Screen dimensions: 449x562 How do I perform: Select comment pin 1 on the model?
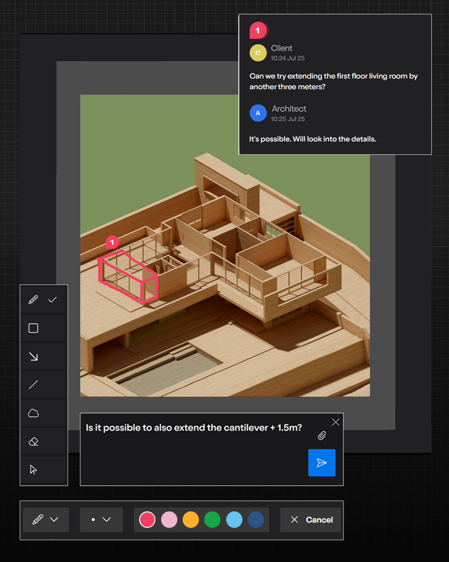[112, 242]
